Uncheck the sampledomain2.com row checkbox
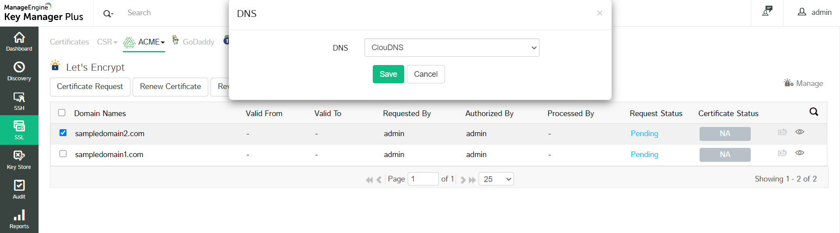The image size is (840, 233). pyautogui.click(x=63, y=133)
